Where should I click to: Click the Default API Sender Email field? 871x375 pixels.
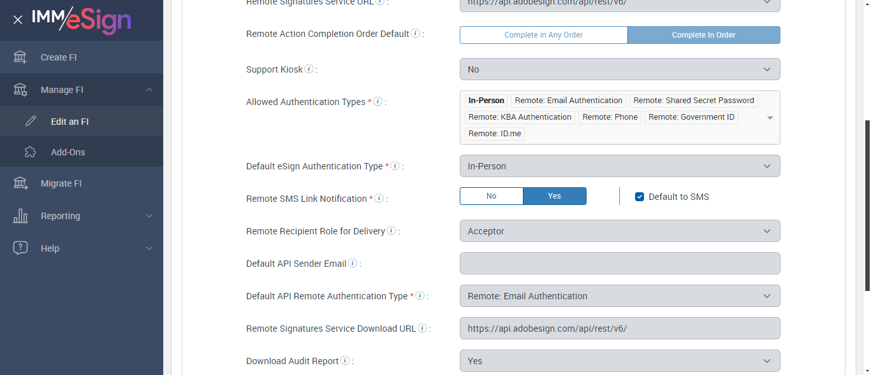point(619,264)
